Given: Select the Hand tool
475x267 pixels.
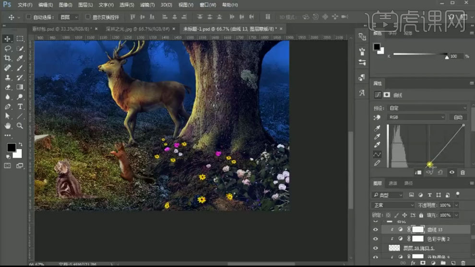Looking at the screenshot, I should click(x=8, y=126).
